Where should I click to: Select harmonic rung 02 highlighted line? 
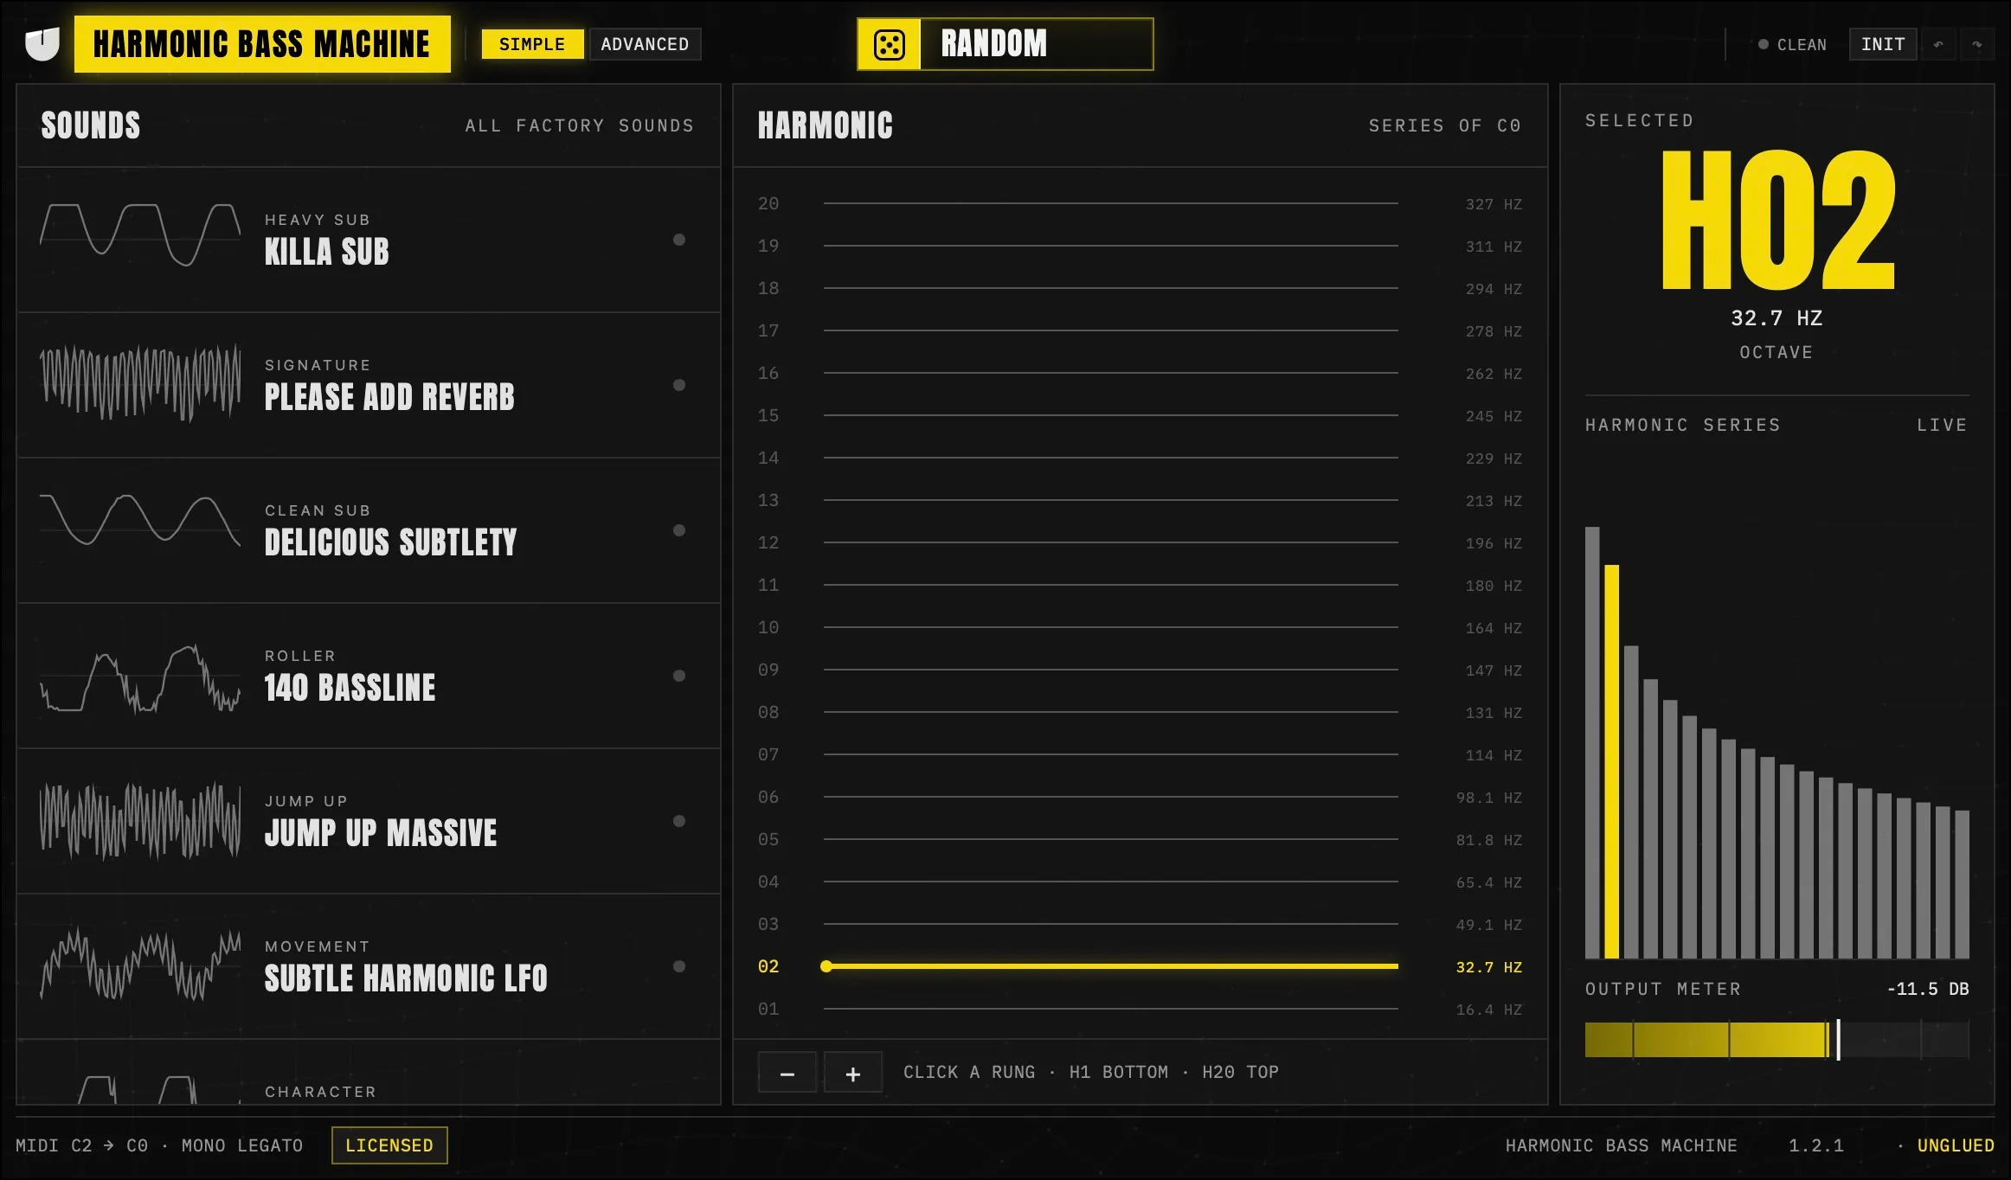click(1110, 966)
